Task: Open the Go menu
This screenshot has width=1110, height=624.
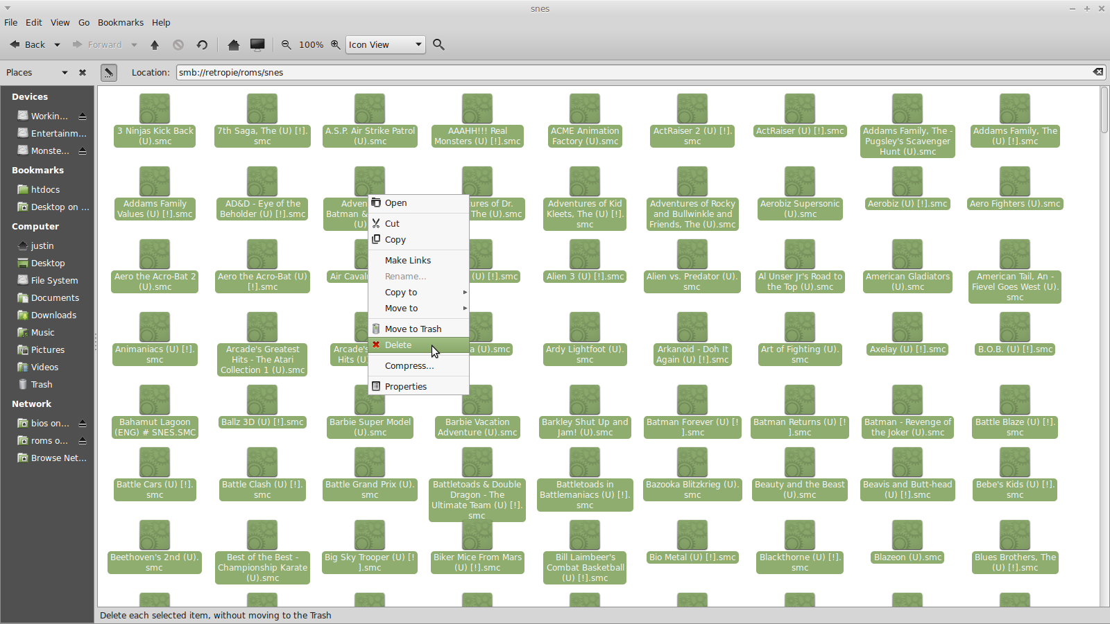Action: click(x=84, y=23)
